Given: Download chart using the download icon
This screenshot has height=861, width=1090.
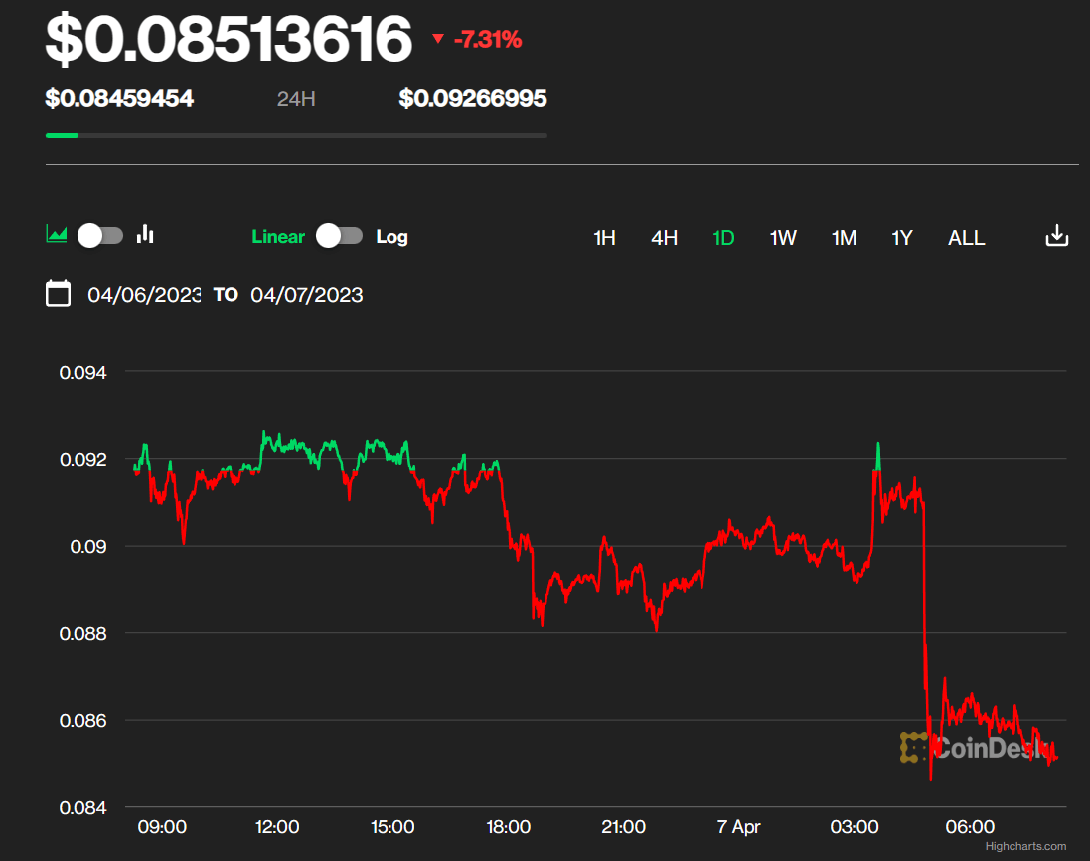Looking at the screenshot, I should (1057, 236).
